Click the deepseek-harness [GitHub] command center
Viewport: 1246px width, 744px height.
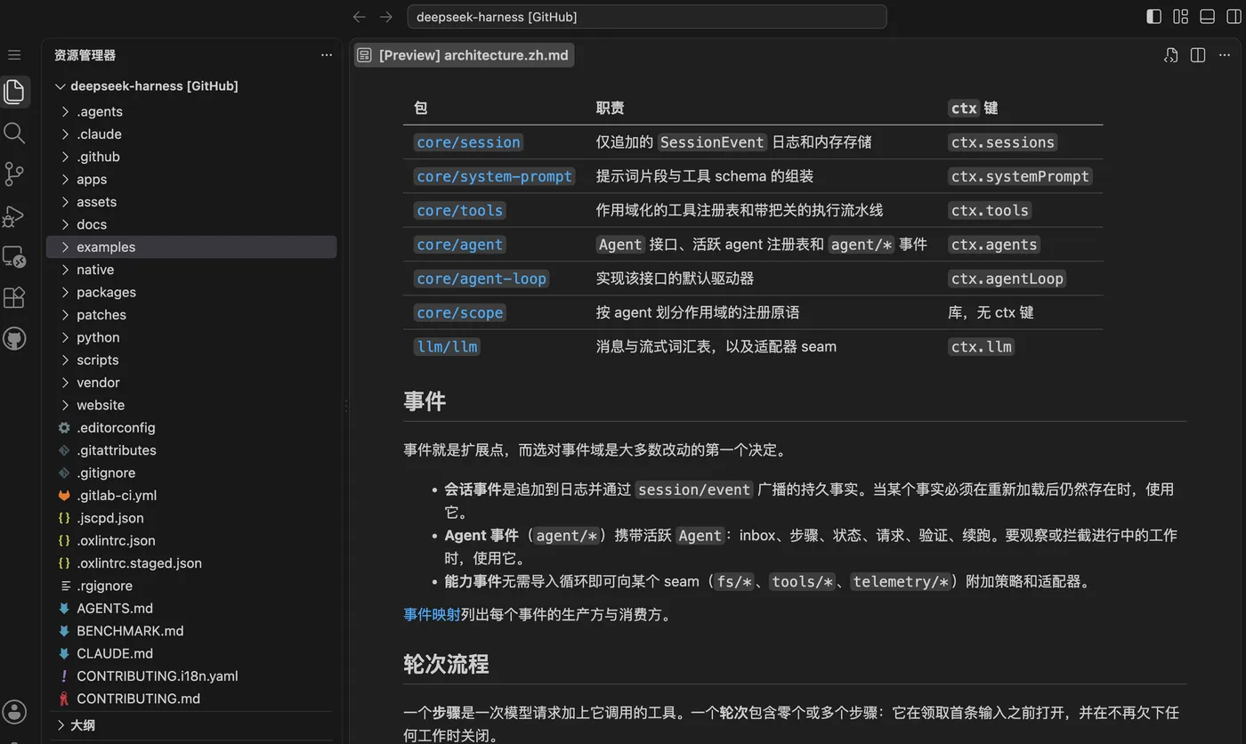[x=647, y=17]
